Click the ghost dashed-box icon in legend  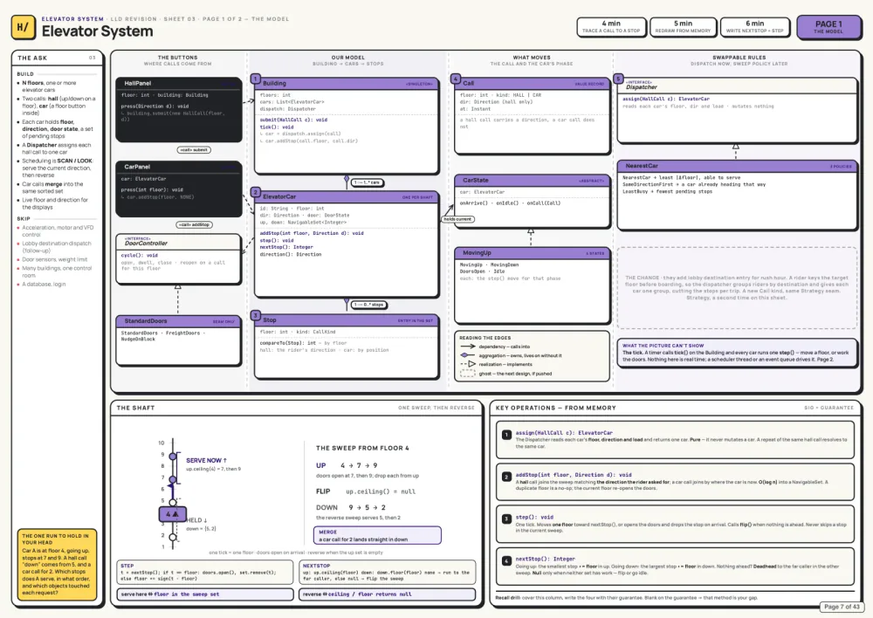pos(468,374)
